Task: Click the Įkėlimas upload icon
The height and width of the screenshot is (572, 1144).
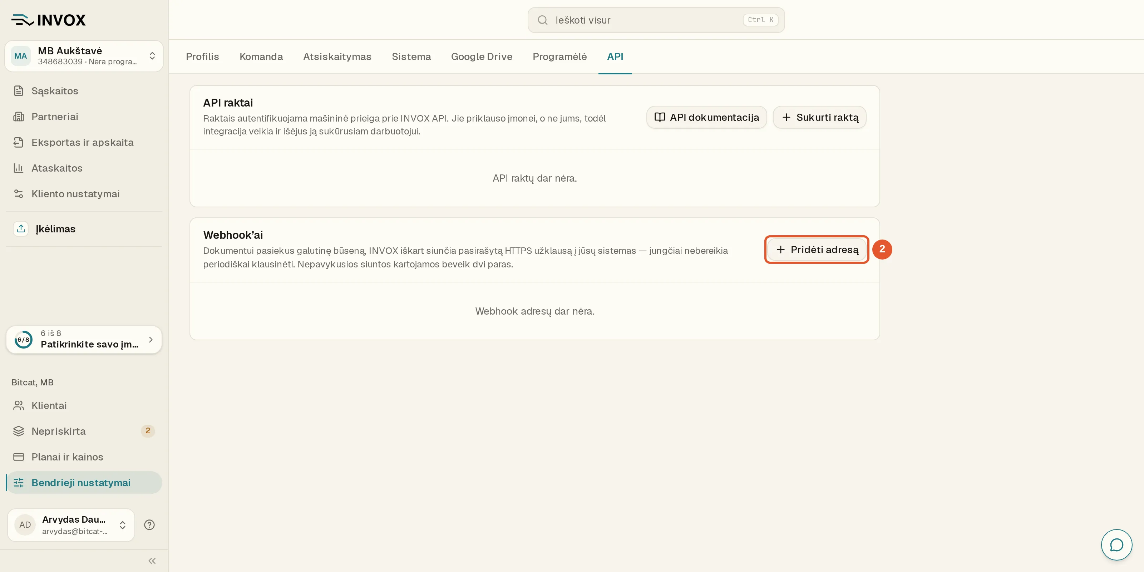Action: tap(21, 229)
